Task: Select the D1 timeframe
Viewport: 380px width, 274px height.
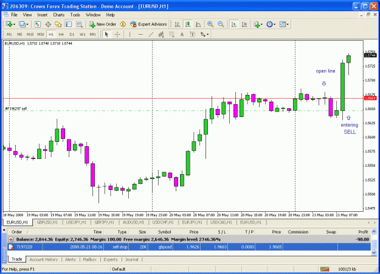Action: tap(72, 35)
